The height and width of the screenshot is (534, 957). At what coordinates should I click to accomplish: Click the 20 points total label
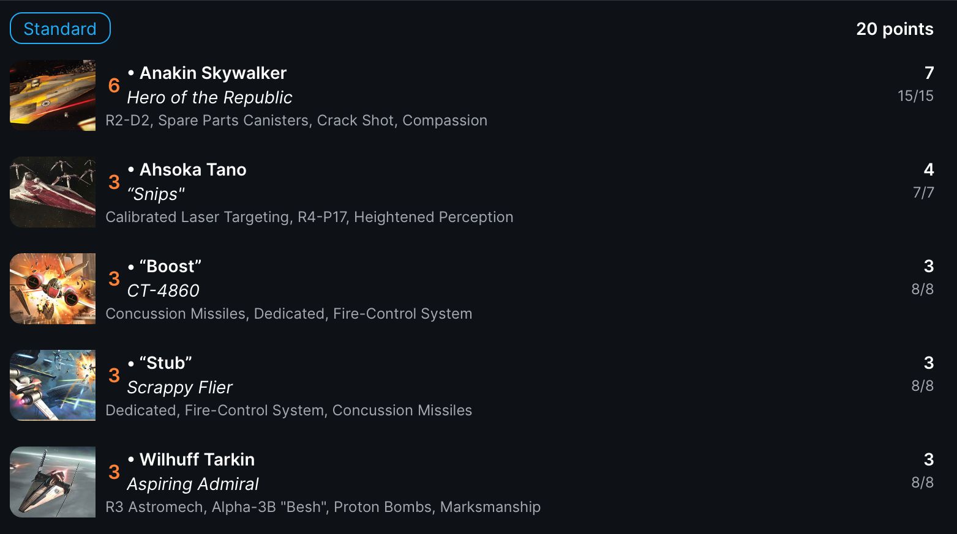(895, 29)
